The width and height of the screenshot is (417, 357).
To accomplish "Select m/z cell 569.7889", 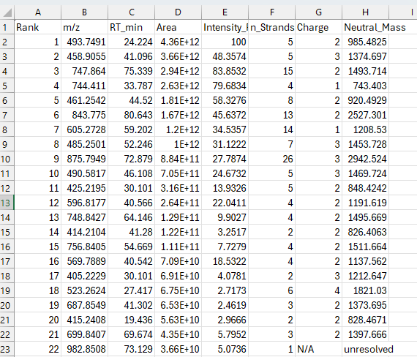I will 85,261.
